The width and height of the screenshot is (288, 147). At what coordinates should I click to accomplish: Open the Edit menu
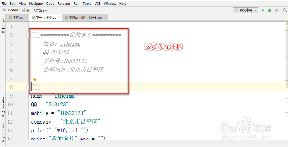pos(13,3)
